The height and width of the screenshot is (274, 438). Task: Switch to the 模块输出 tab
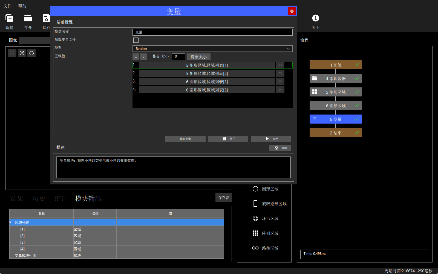coord(88,198)
